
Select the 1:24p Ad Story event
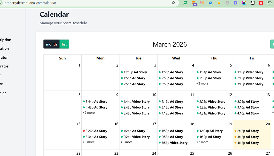point(133,131)
